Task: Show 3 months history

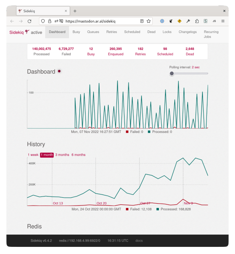Action: 62,155
